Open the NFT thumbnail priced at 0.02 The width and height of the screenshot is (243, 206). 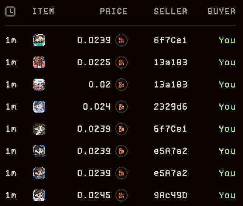[x=39, y=85]
